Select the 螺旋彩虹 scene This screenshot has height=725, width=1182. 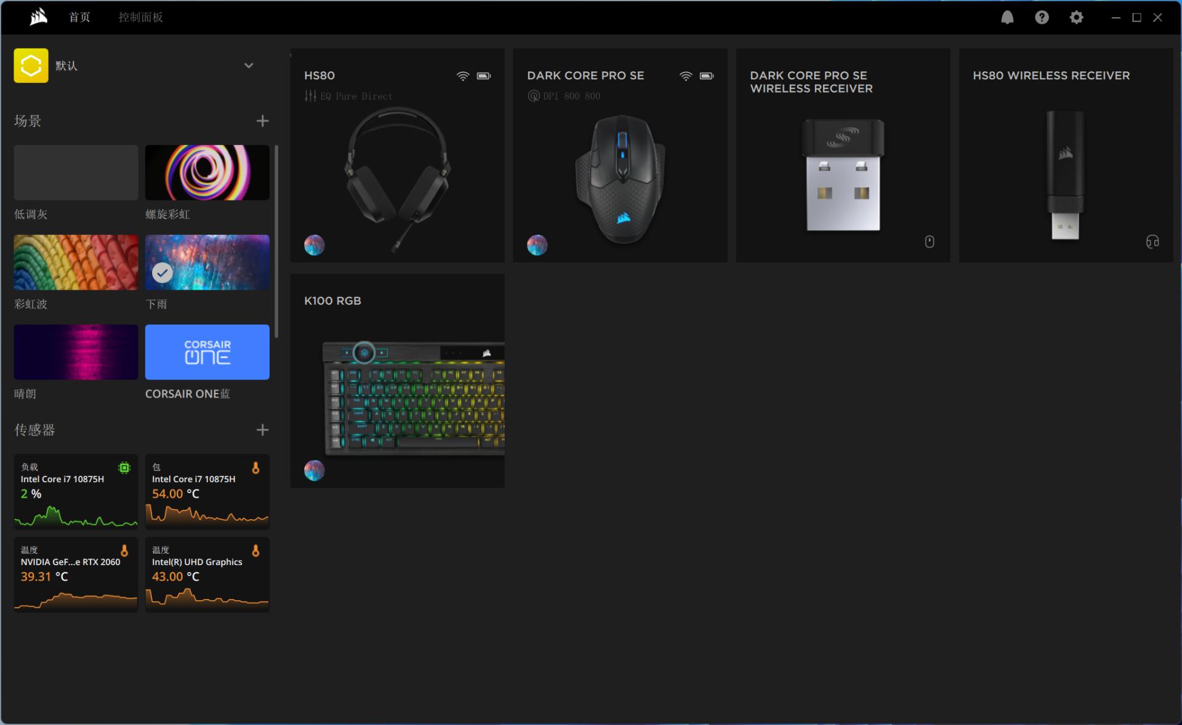pos(207,172)
